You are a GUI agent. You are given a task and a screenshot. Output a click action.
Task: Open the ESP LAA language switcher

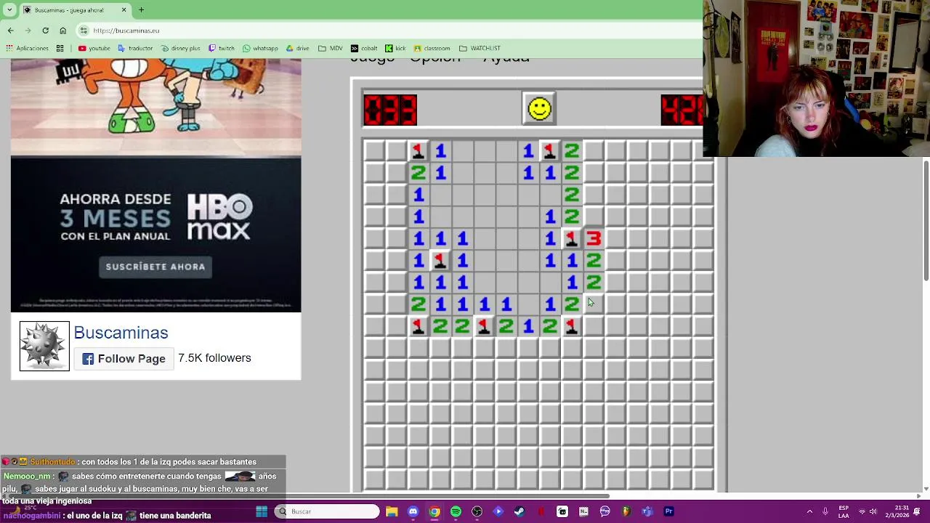coord(844,511)
